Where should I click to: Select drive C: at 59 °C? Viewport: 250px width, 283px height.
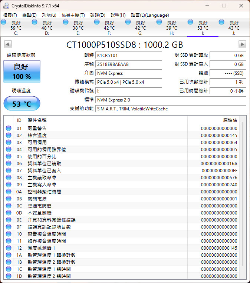(x=16, y=28)
